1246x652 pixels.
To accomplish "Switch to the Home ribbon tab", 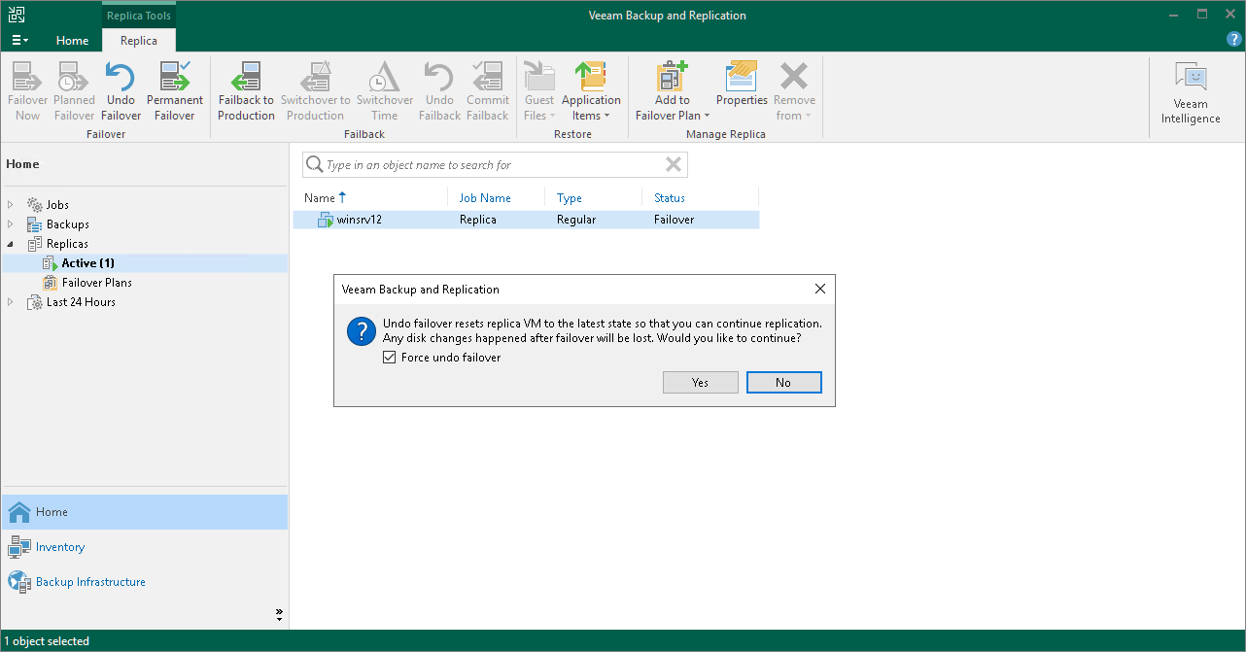I will pyautogui.click(x=72, y=41).
